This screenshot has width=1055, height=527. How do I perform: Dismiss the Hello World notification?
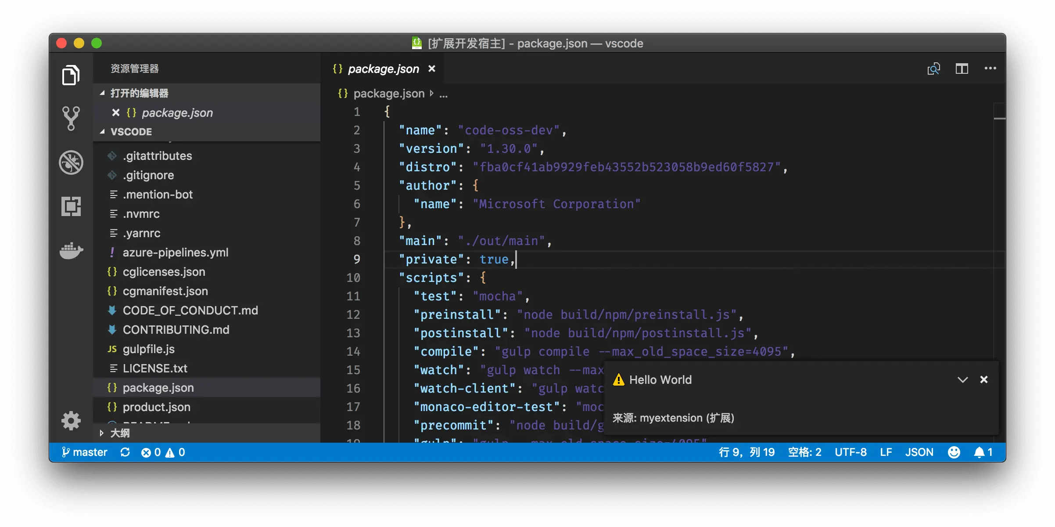[984, 380]
